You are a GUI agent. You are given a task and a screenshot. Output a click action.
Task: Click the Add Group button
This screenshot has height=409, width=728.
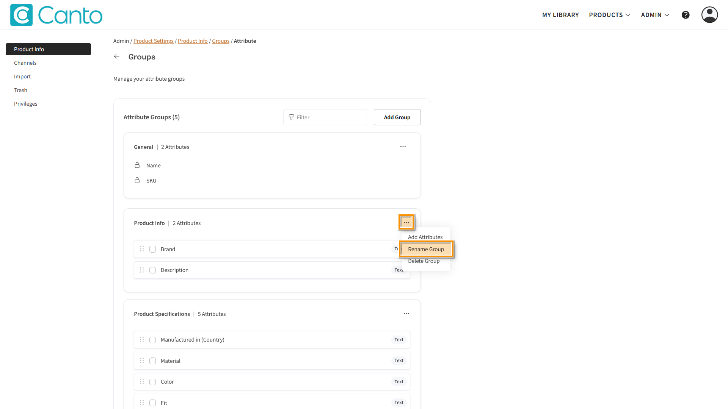coord(397,117)
